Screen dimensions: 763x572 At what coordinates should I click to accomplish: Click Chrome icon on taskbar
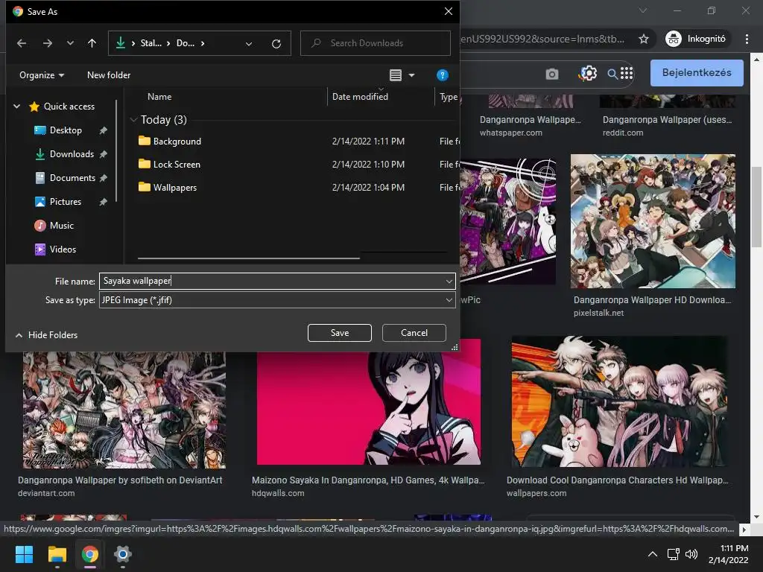(89, 554)
